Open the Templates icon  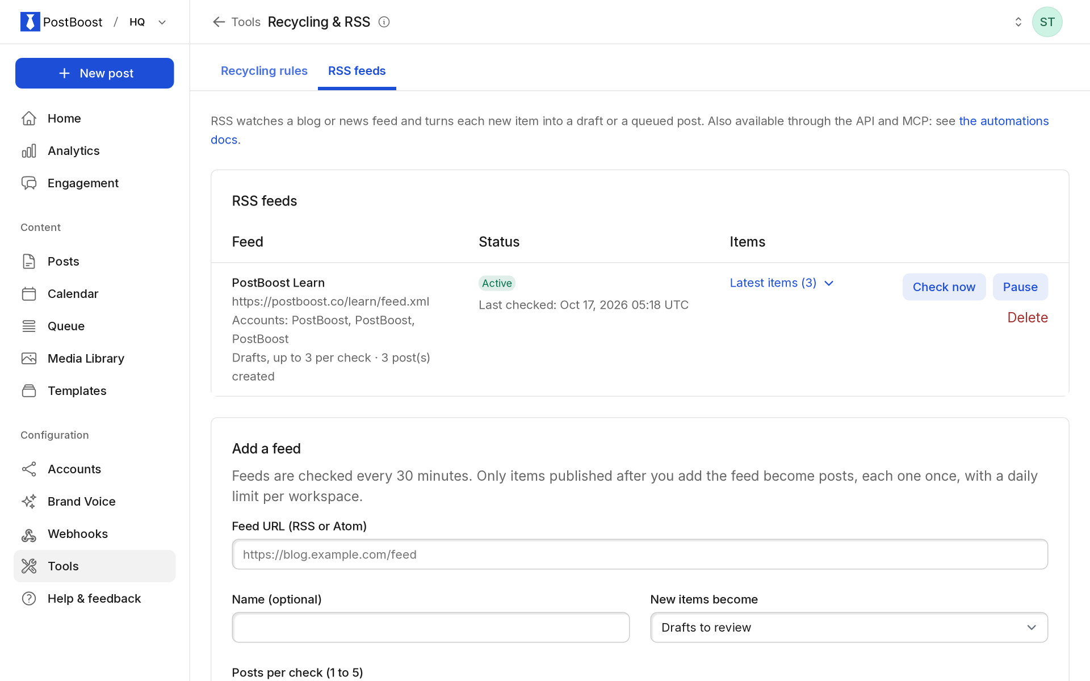coord(29,391)
